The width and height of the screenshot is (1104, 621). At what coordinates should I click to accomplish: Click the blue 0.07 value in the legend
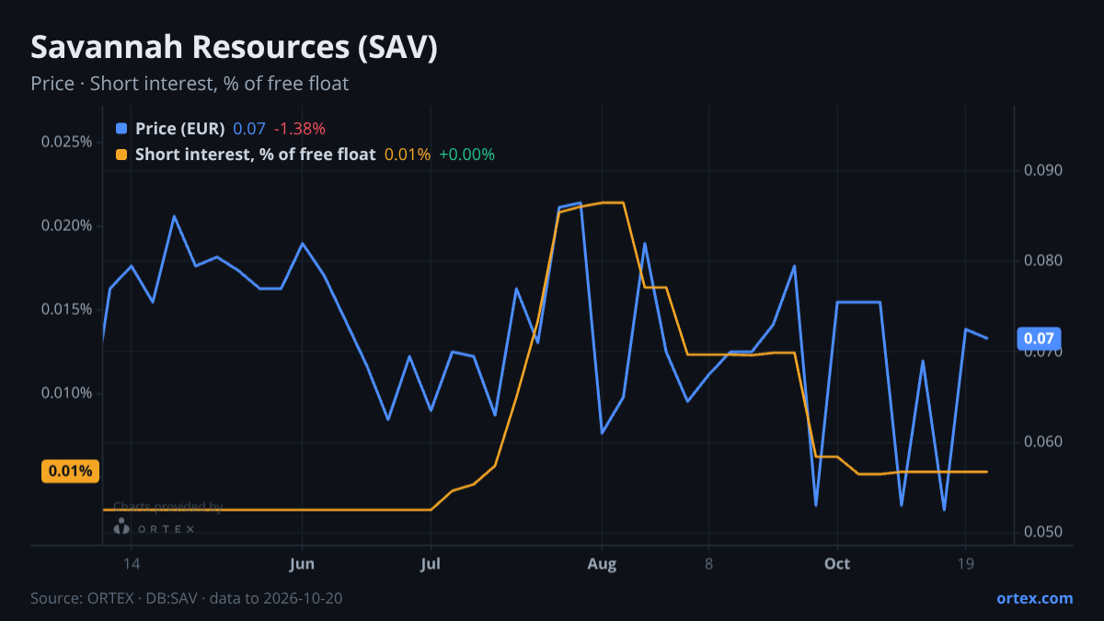(249, 129)
